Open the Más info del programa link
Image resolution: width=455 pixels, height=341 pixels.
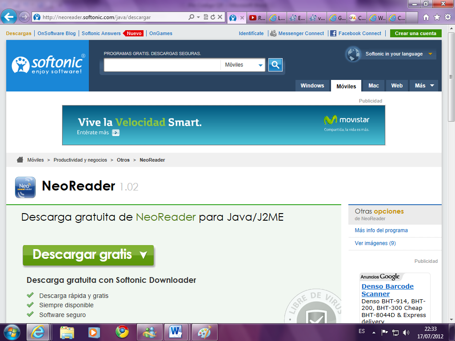tap(381, 230)
